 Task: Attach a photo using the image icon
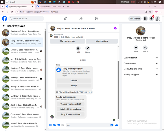(54, 125)
